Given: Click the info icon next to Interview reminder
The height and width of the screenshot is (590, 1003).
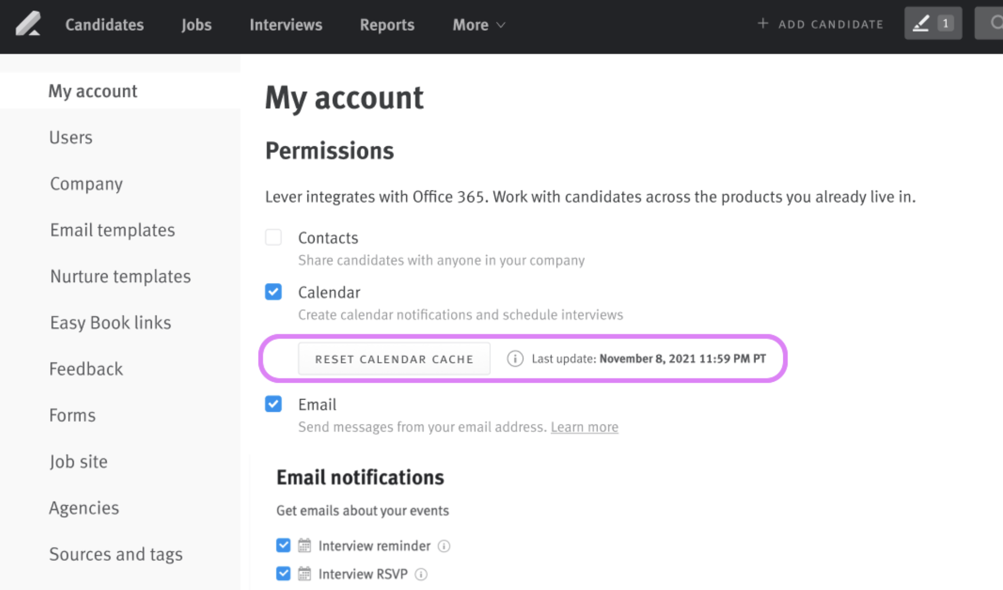Looking at the screenshot, I should click(x=444, y=546).
